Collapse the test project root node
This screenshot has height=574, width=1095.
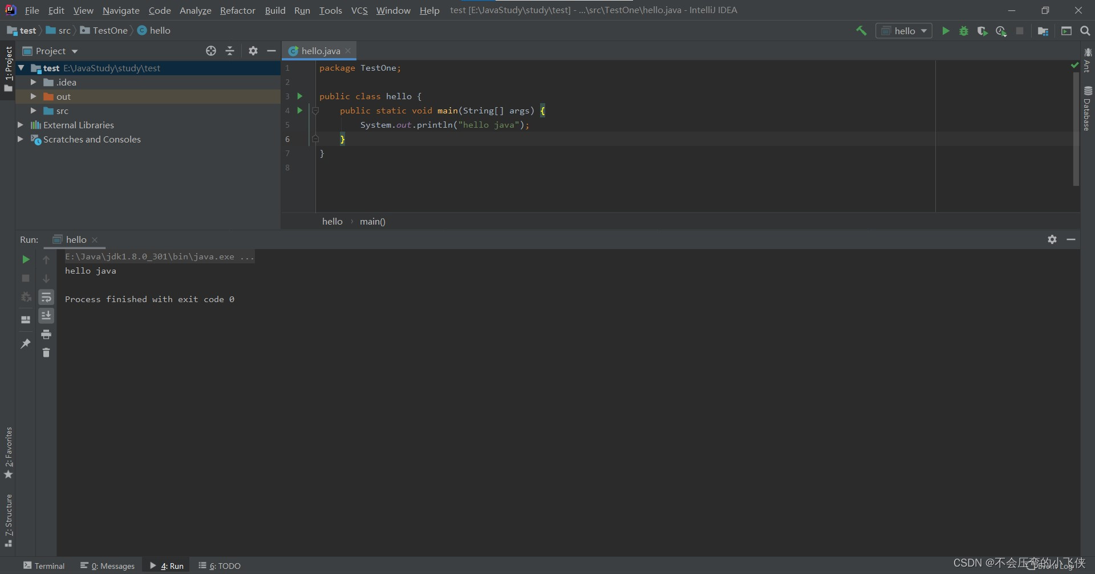click(x=21, y=68)
